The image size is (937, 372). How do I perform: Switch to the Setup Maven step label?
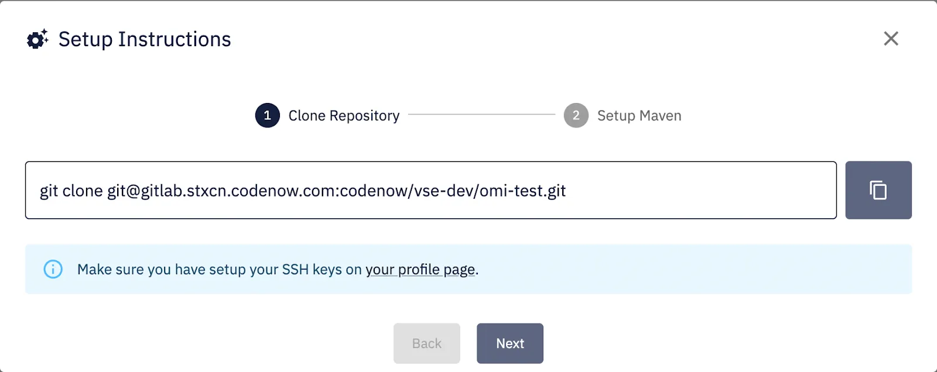pos(639,116)
